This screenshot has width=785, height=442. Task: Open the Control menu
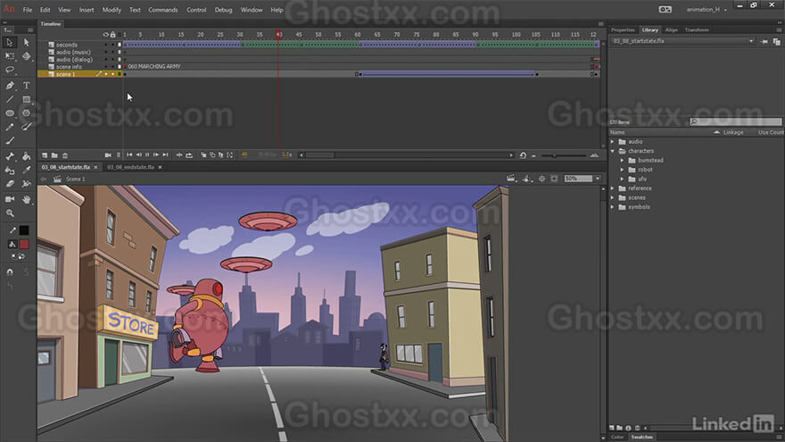pos(196,10)
